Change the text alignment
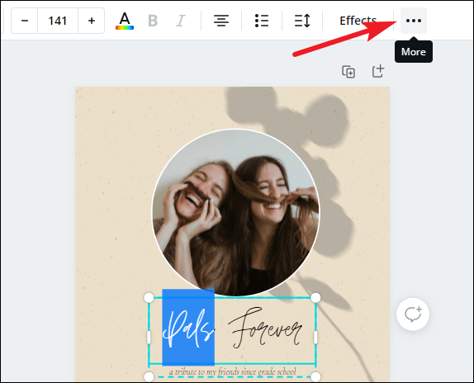Image resolution: width=474 pixels, height=383 pixels. point(221,21)
